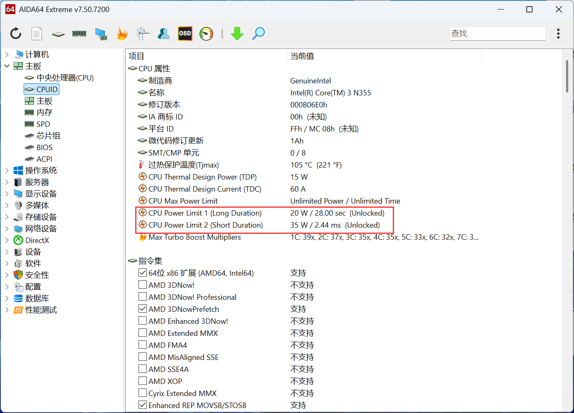Click the memory module toolbar icon
574x413 pixels.
(79, 34)
